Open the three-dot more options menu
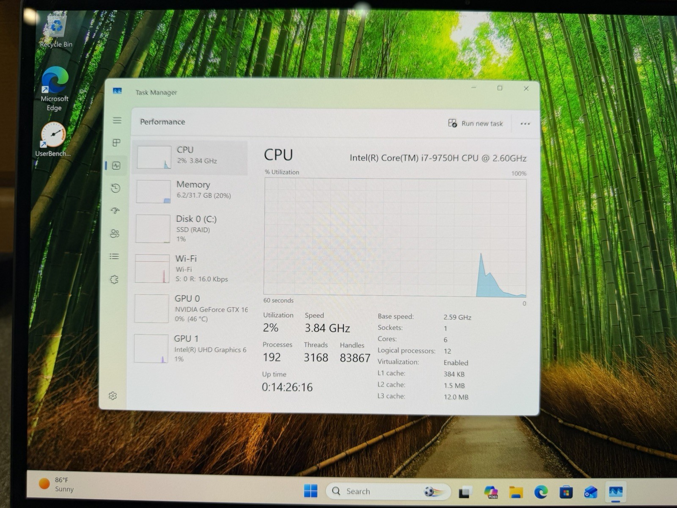The width and height of the screenshot is (677, 508). (525, 124)
